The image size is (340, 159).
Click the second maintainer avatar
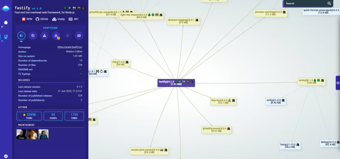pos(32,134)
